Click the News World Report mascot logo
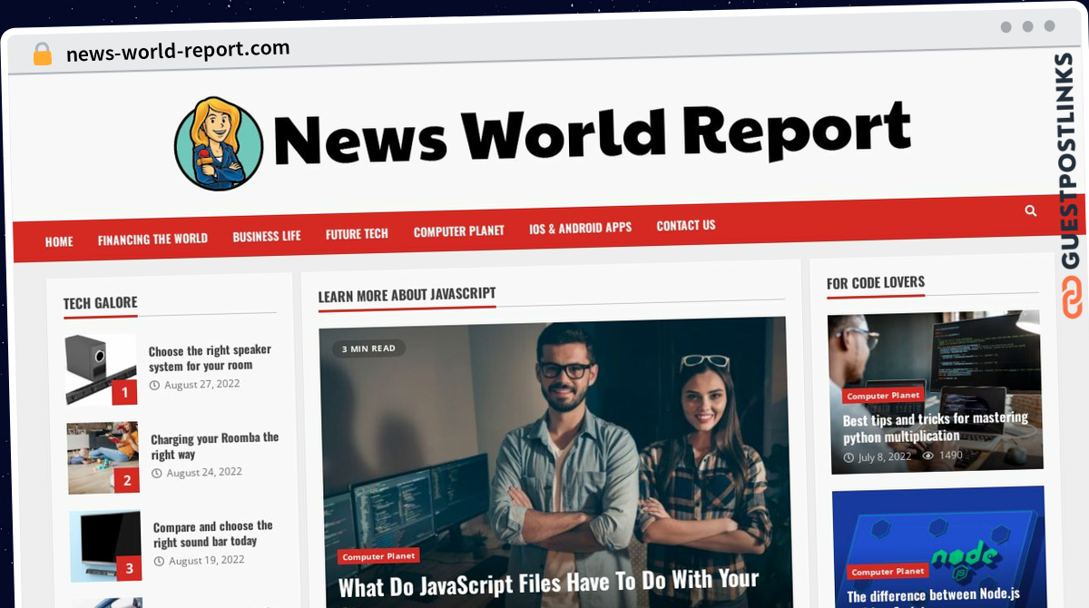 pos(218,144)
